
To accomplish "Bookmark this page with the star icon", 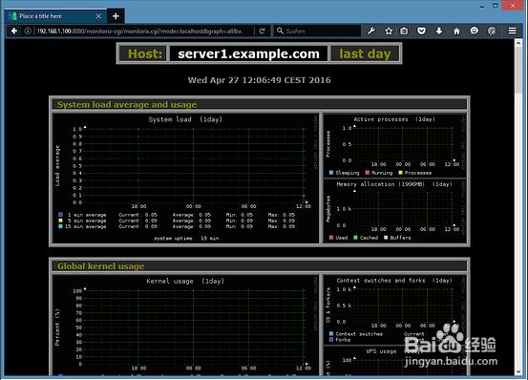I will (389, 31).
